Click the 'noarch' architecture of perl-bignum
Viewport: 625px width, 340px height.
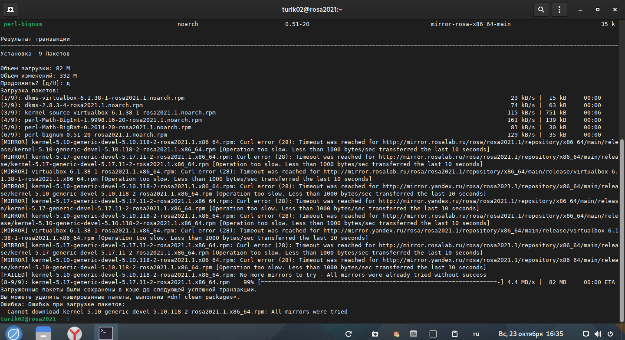(188, 24)
